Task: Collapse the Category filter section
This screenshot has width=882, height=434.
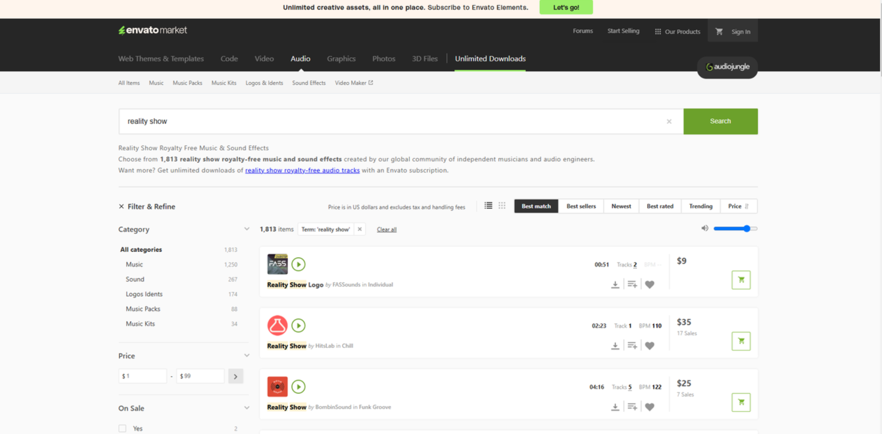Action: (x=247, y=229)
